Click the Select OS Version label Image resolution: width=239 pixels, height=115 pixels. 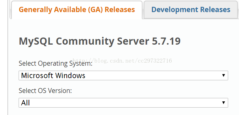(45, 91)
